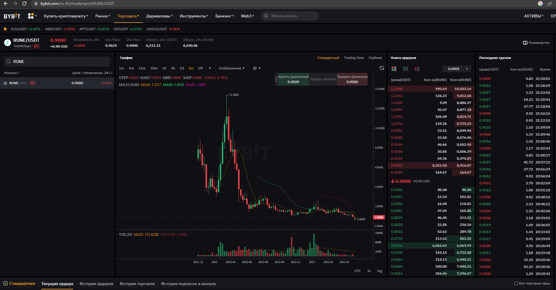Click the magnifier icon in the RUNE search box

tap(8, 62)
